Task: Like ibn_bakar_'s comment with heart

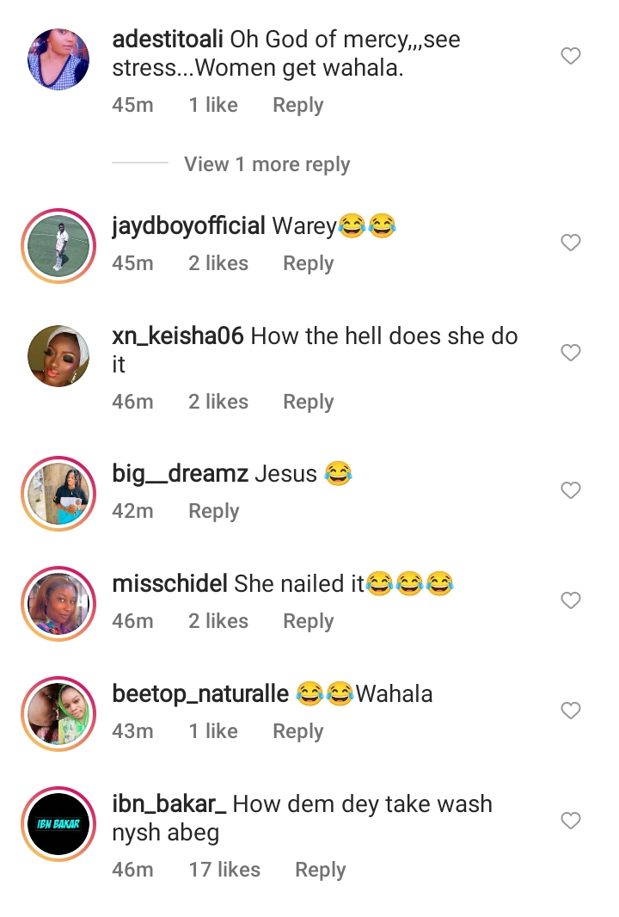Action: tap(571, 821)
